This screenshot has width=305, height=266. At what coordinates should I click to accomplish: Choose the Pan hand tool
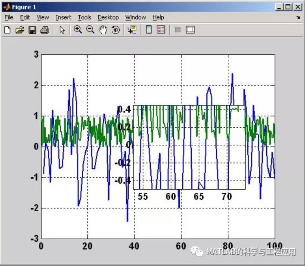tap(103, 30)
